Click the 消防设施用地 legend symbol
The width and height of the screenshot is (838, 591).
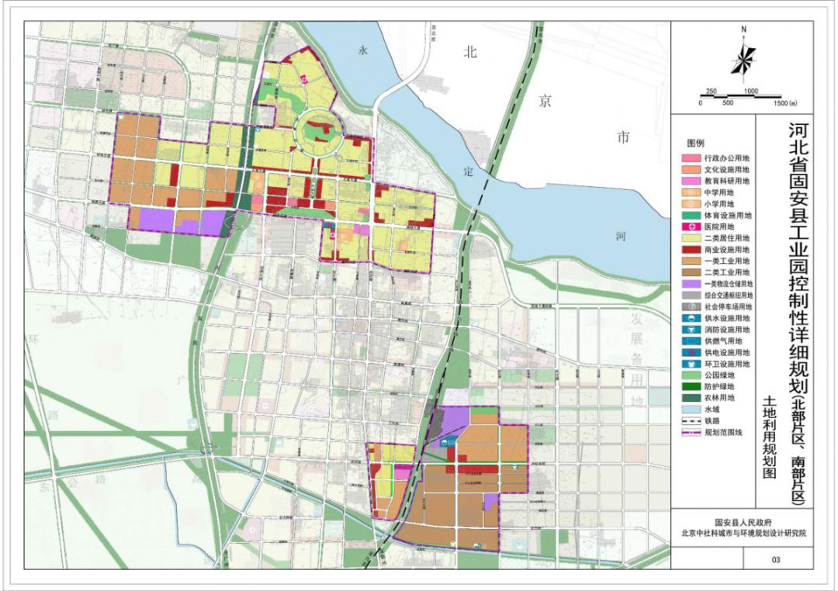point(691,330)
